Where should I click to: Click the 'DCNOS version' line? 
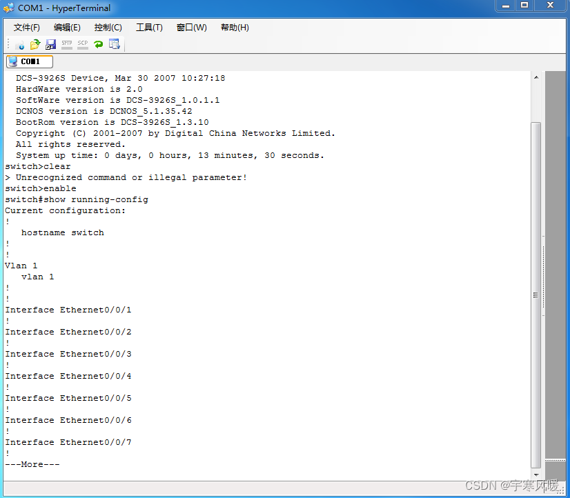click(x=104, y=112)
